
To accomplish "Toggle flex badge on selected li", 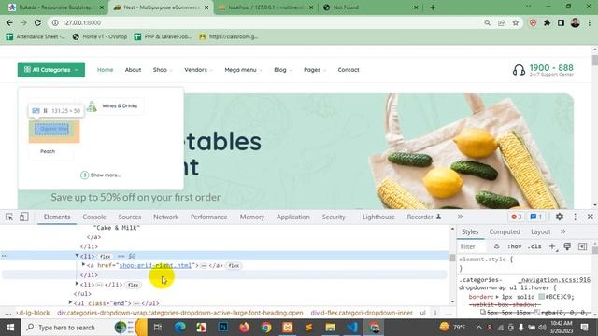I will click(106, 257).
